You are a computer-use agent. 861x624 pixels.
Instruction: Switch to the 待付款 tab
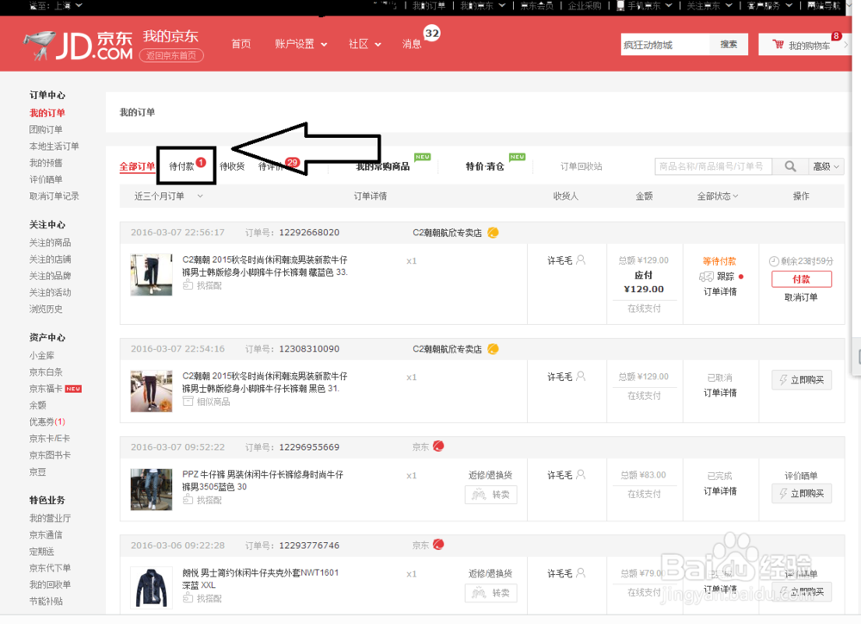point(181,166)
